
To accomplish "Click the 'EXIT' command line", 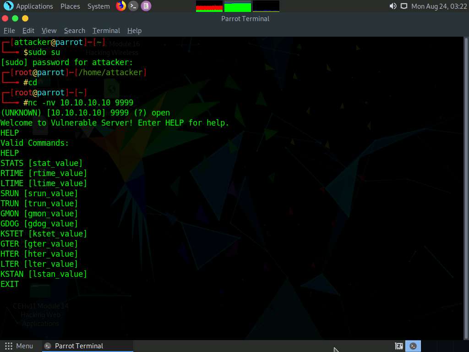I will click(10, 284).
